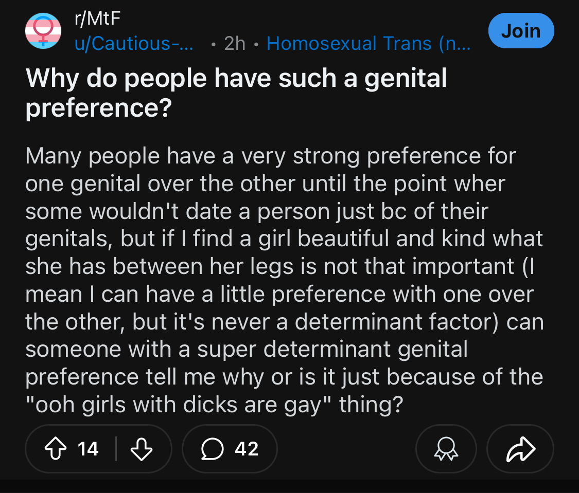Give an award to this post
This screenshot has width=579, height=493.
pyautogui.click(x=446, y=449)
